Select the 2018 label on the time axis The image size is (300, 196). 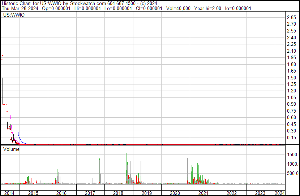(118, 193)
